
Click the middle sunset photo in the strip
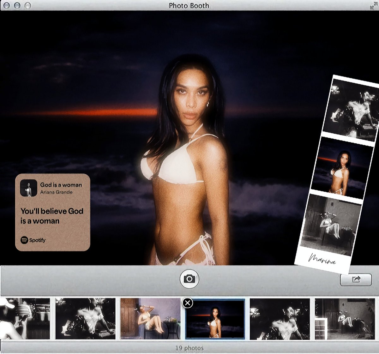(342, 168)
